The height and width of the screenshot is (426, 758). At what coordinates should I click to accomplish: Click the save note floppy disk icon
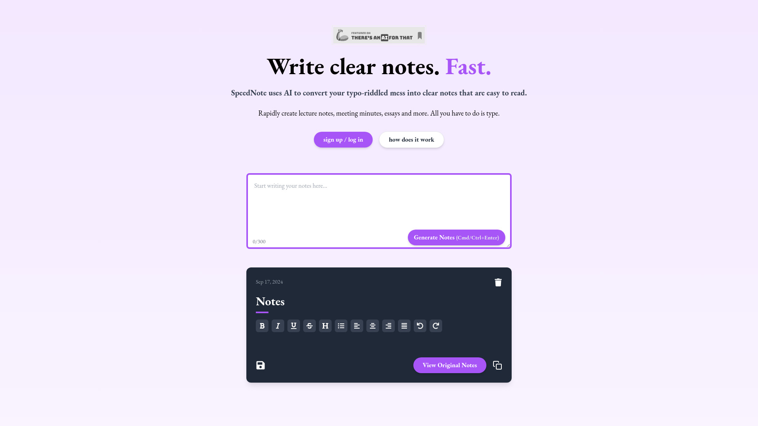coord(260,365)
